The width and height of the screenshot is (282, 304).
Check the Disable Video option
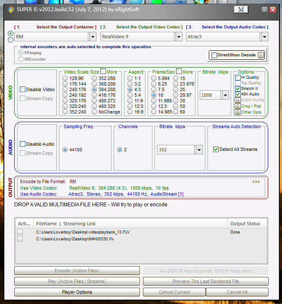click(x=23, y=89)
